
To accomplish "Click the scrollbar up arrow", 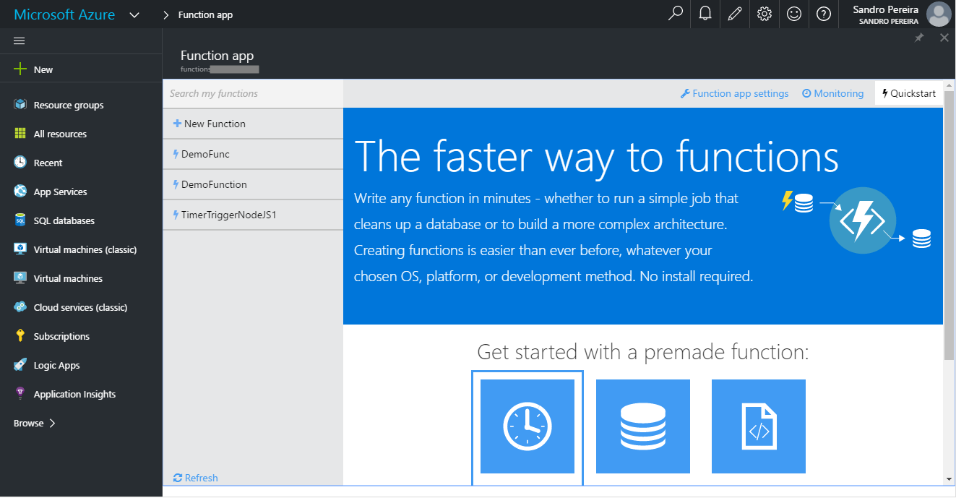I will 949,85.
